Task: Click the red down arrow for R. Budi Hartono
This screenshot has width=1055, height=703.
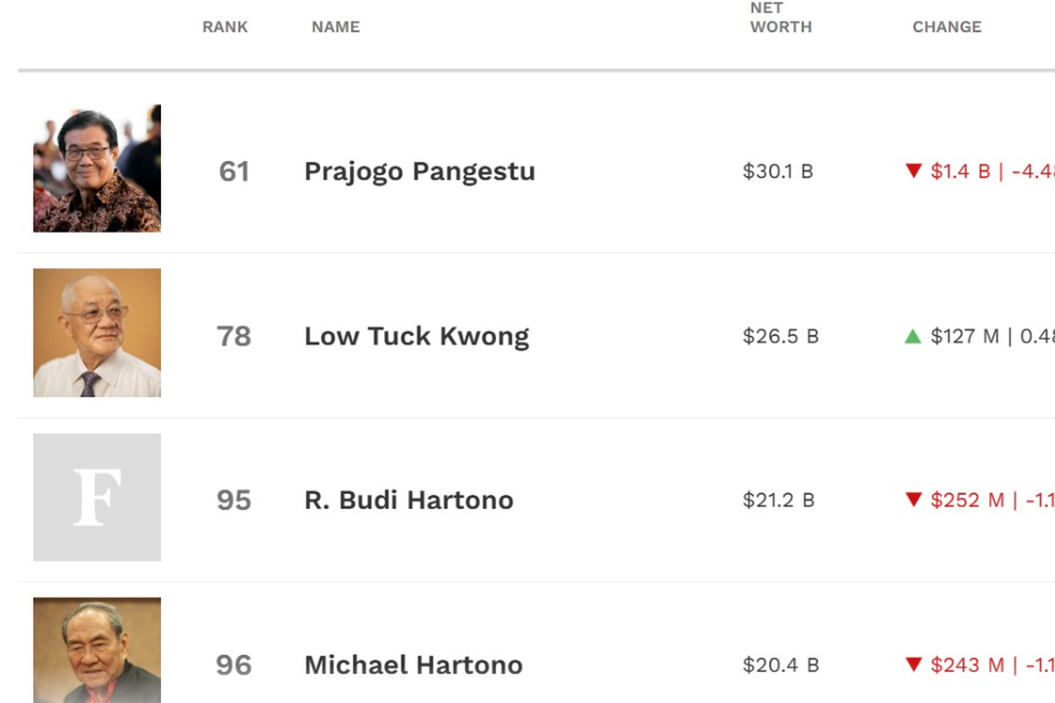Action: (x=913, y=500)
